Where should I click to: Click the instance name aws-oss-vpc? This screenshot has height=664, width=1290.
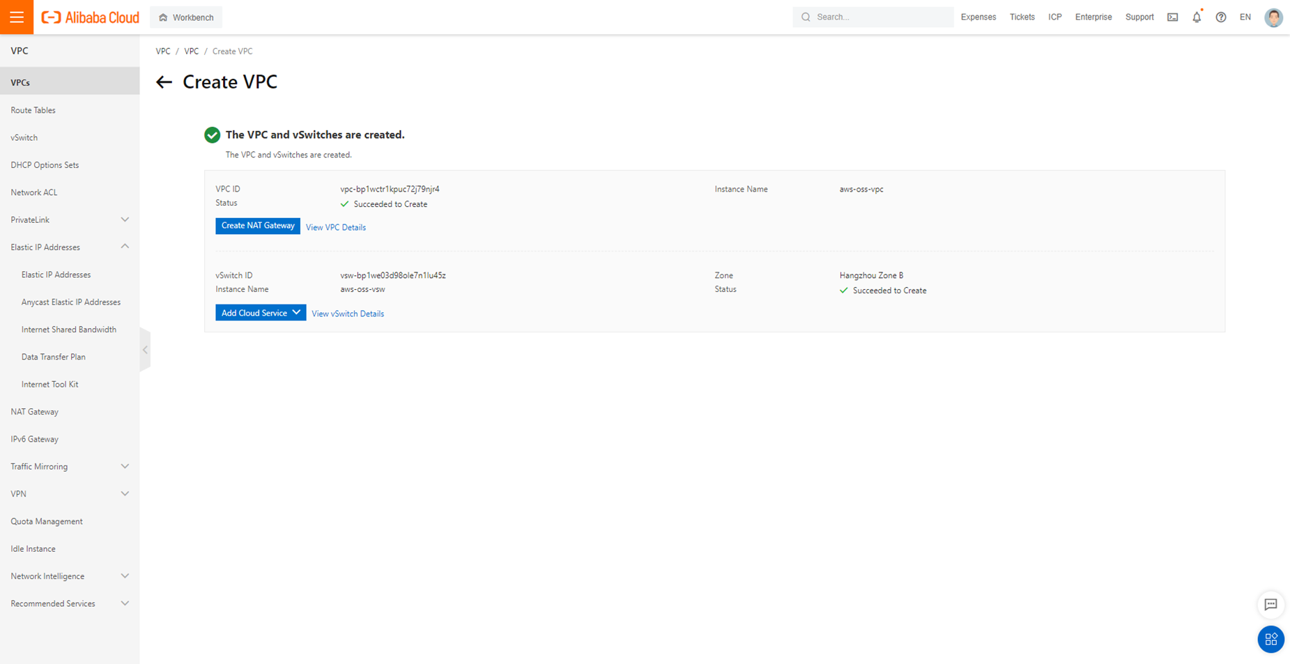pyautogui.click(x=861, y=189)
